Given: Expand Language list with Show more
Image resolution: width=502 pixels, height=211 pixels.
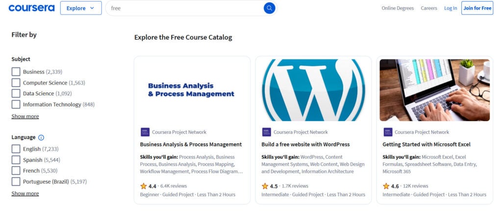Looking at the screenshot, I should 25,193.
